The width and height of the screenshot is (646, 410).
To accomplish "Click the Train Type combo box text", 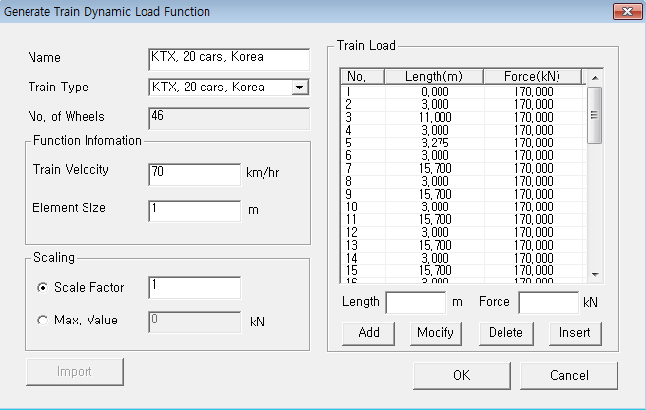I will coord(208,88).
